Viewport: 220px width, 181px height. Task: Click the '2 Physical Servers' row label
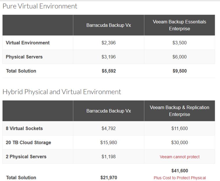coord(26,157)
